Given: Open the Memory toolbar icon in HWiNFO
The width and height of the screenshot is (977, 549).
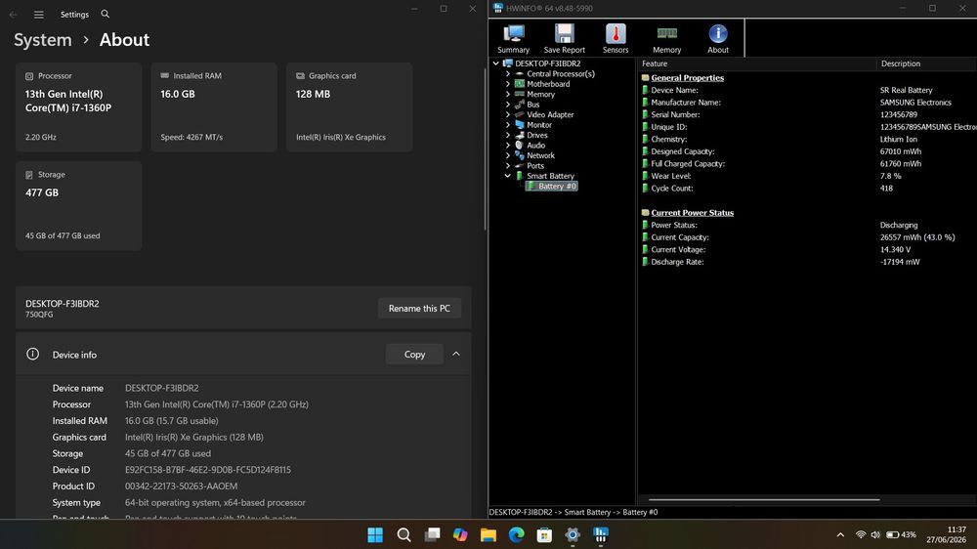Looking at the screenshot, I should coord(666,39).
